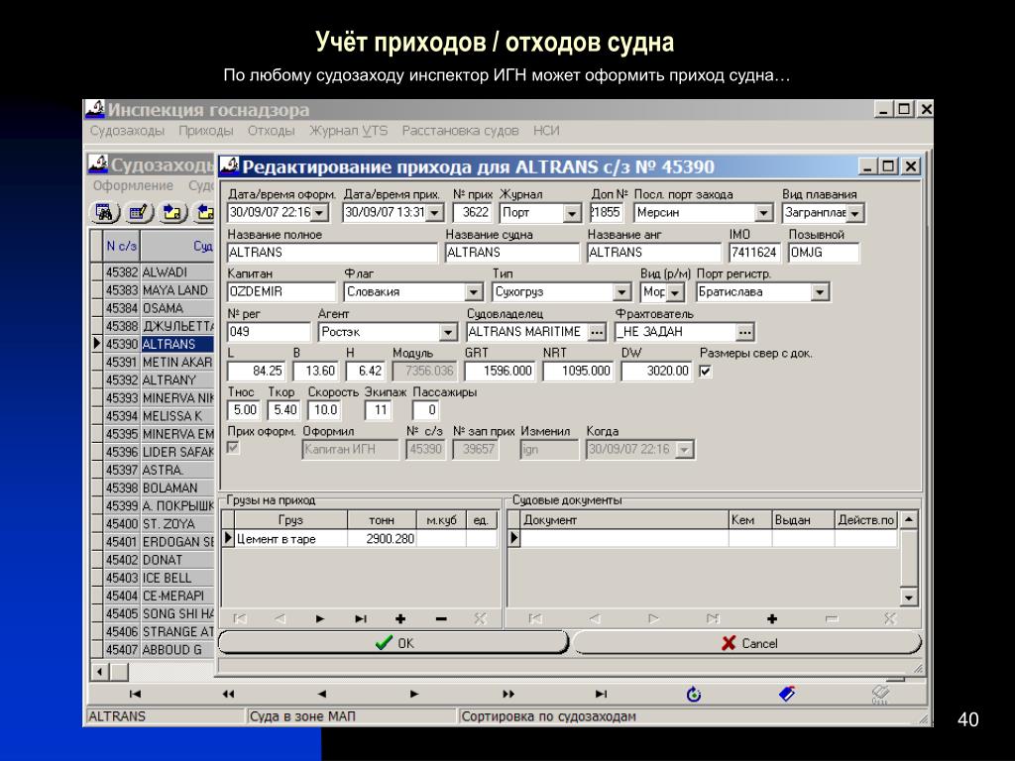Expand the Журнал dropdown showing Порт
This screenshot has height=761, width=1015.
tap(572, 213)
